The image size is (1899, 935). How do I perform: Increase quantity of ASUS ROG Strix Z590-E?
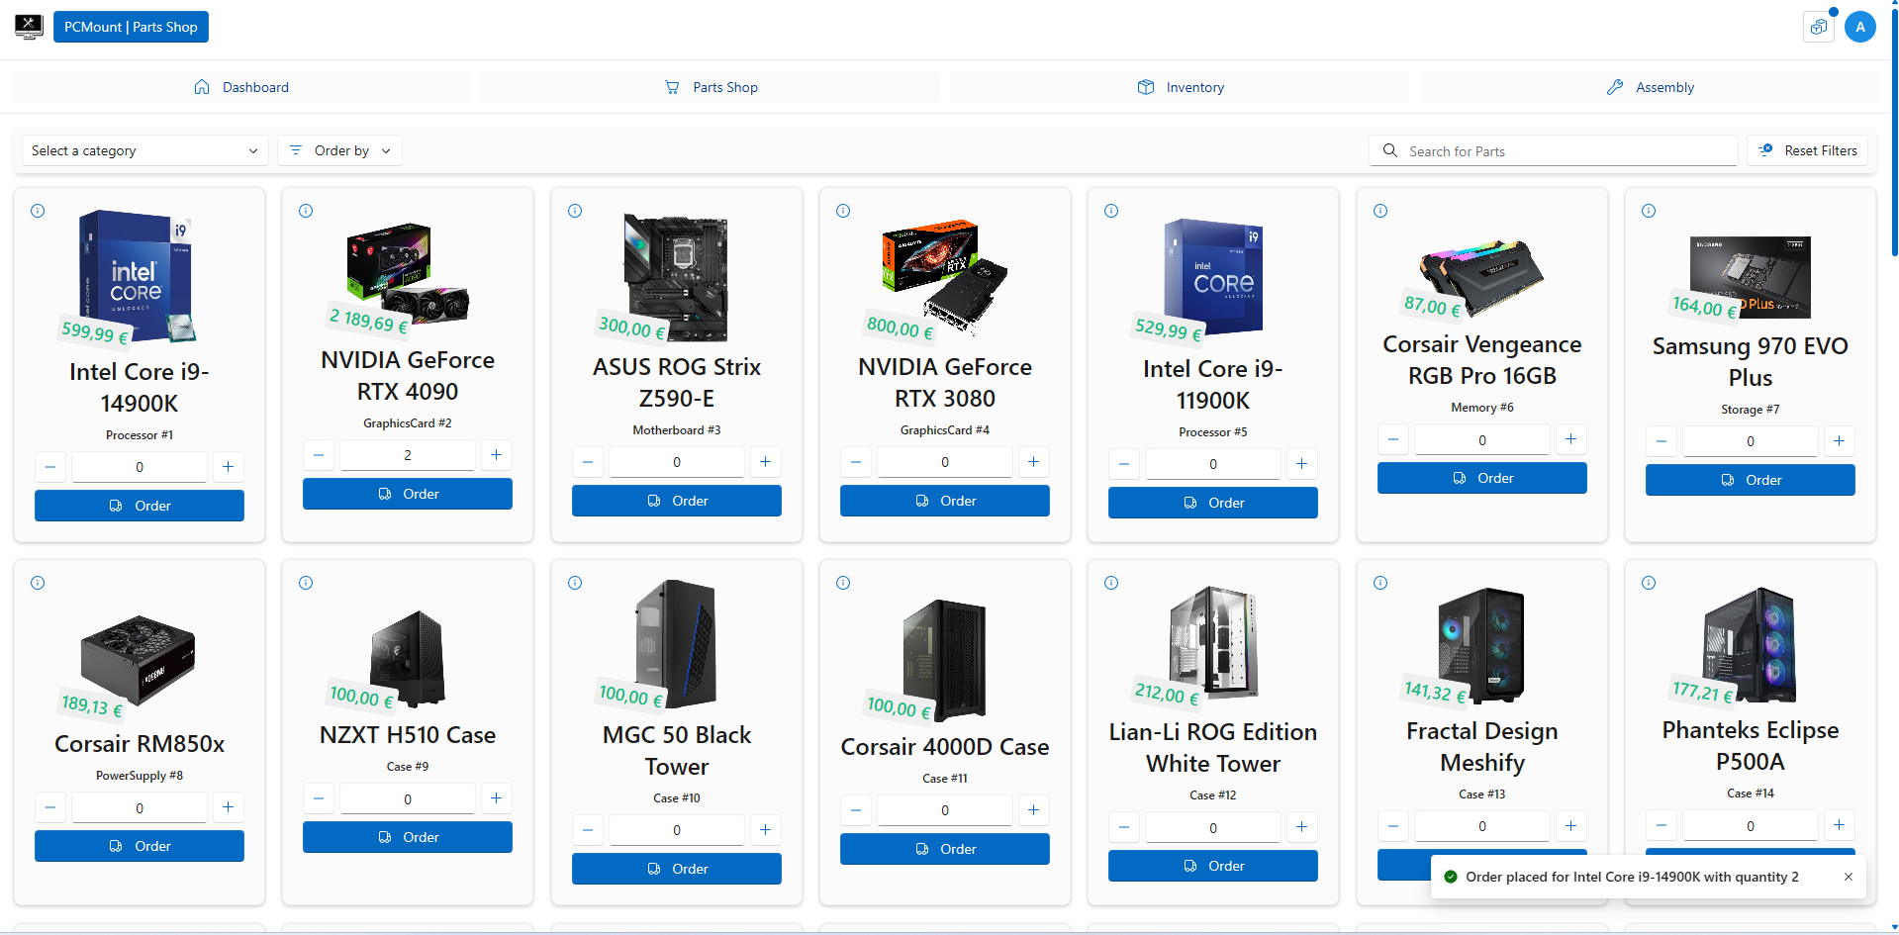point(765,461)
